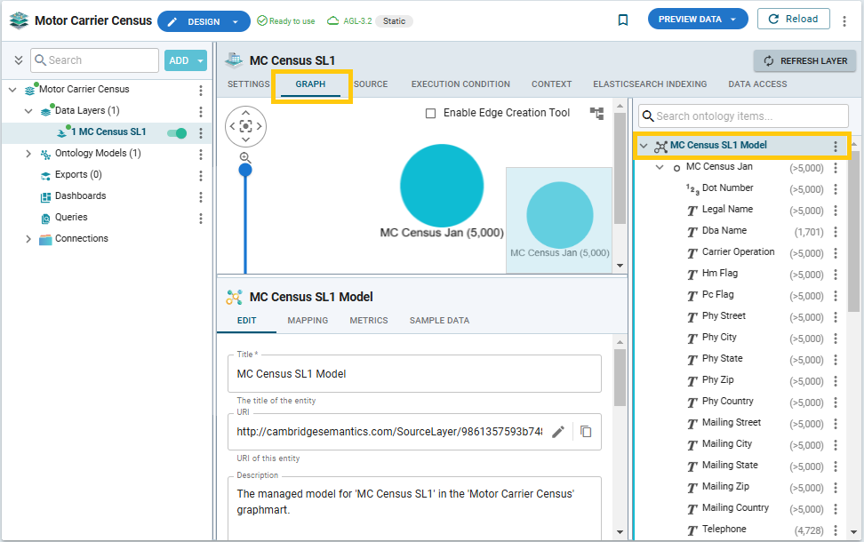864x542 pixels.
Task: Click the graph layout hierarchy icon
Action: 596,114
